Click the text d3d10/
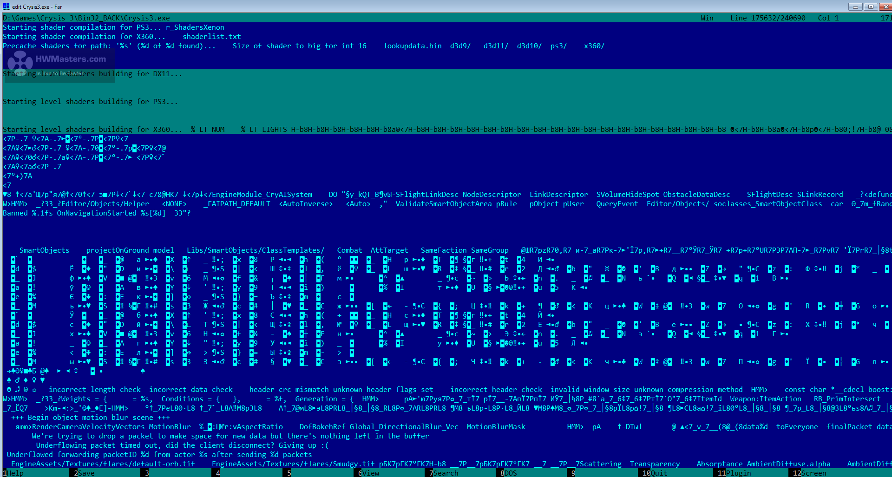This screenshot has width=892, height=477. tap(529, 46)
